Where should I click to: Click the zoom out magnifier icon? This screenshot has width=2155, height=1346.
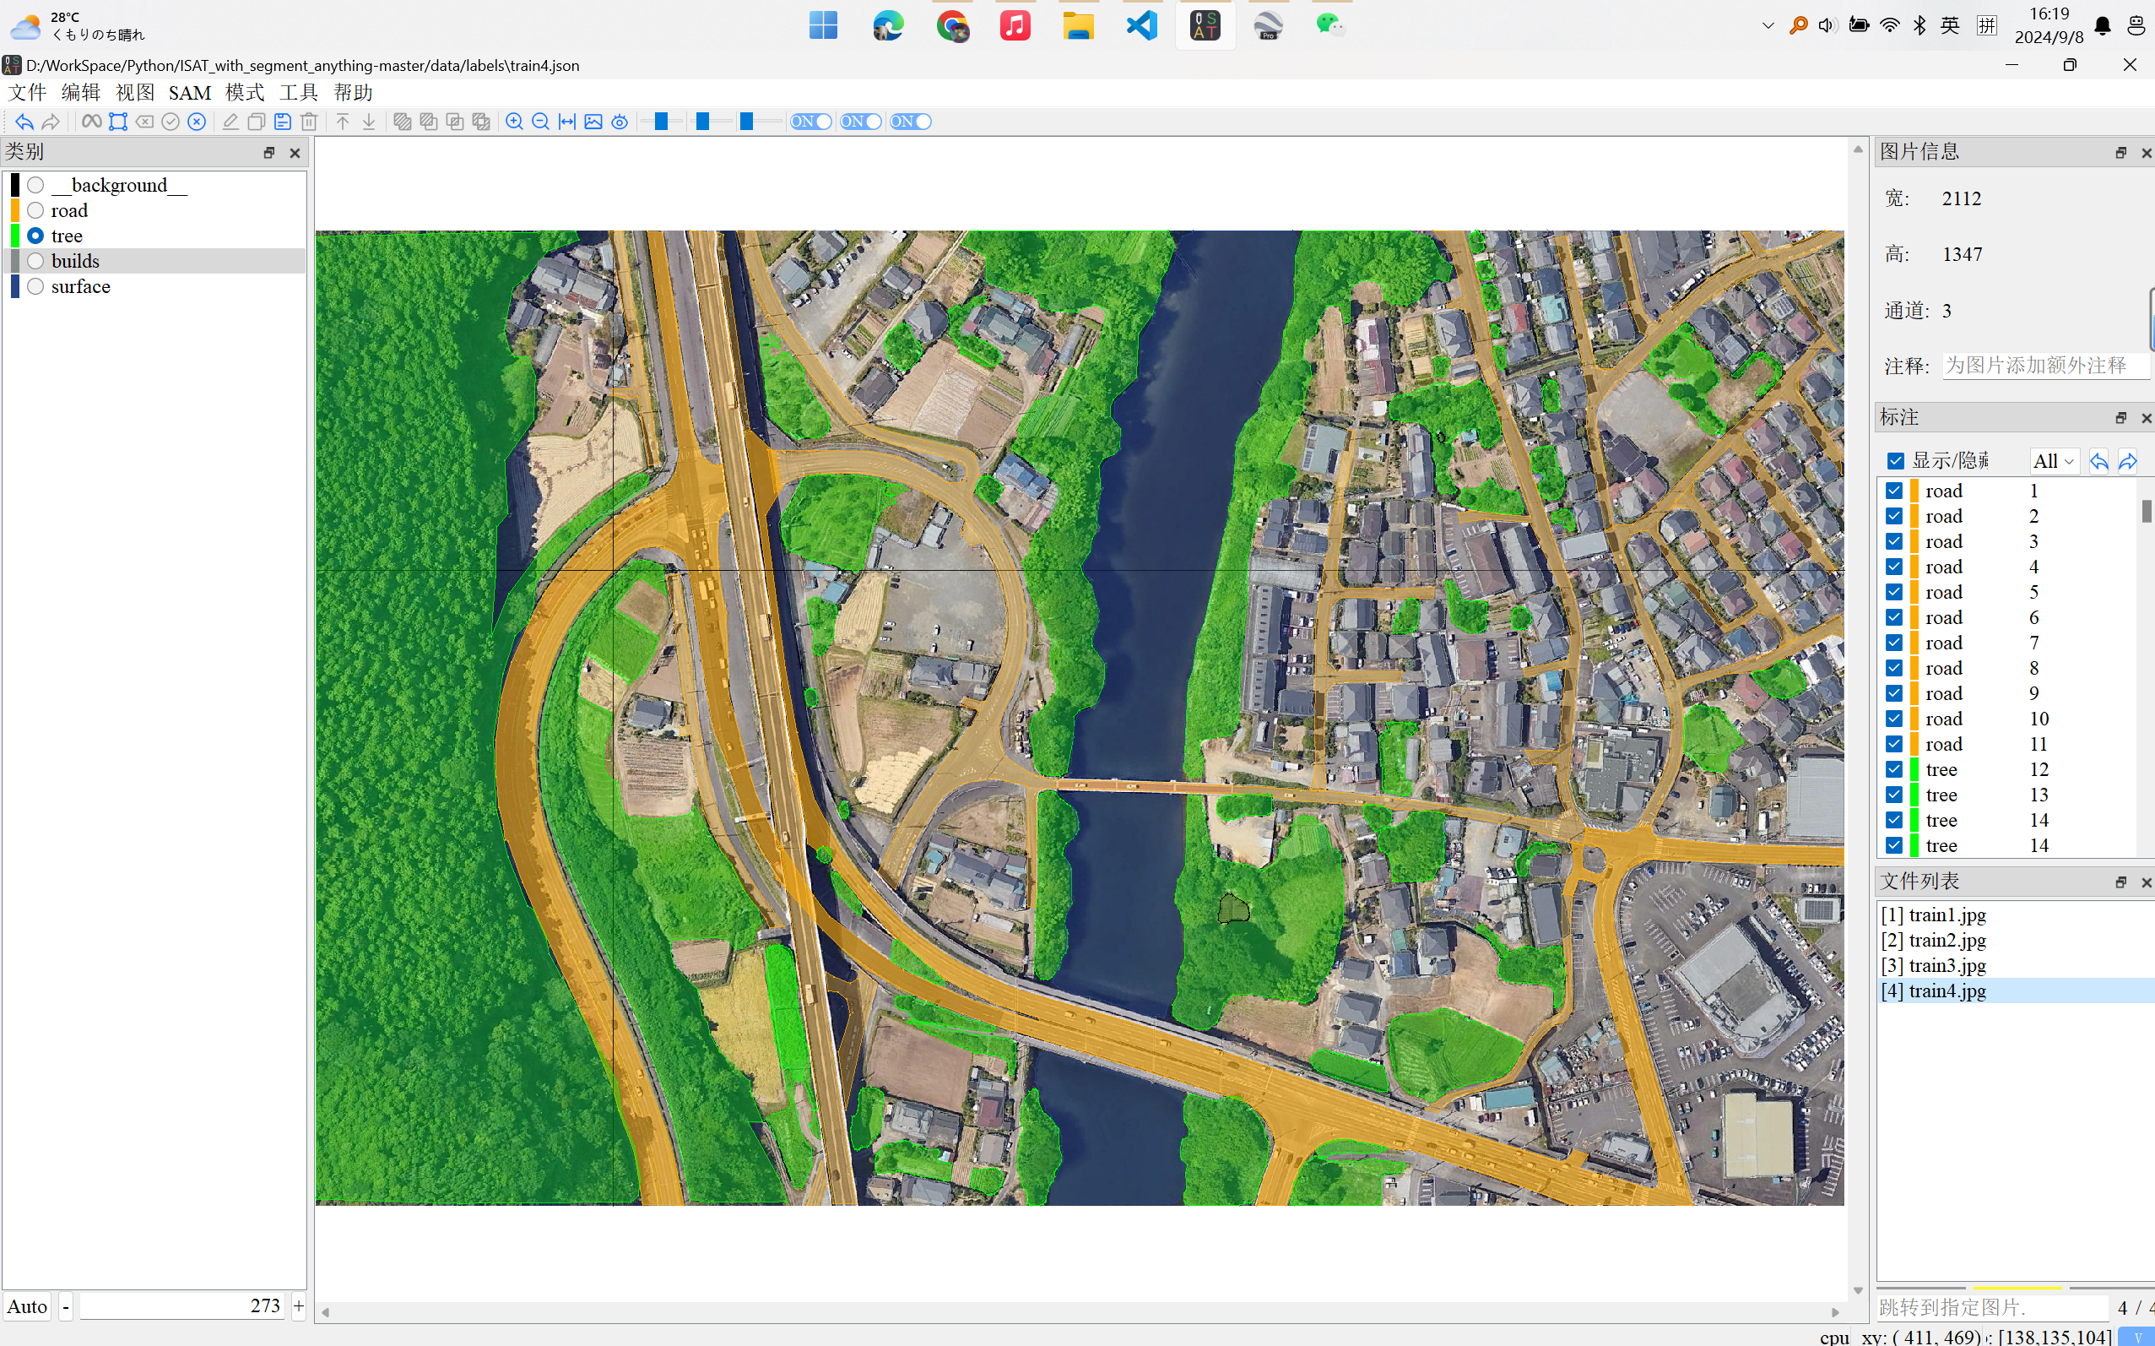[540, 122]
